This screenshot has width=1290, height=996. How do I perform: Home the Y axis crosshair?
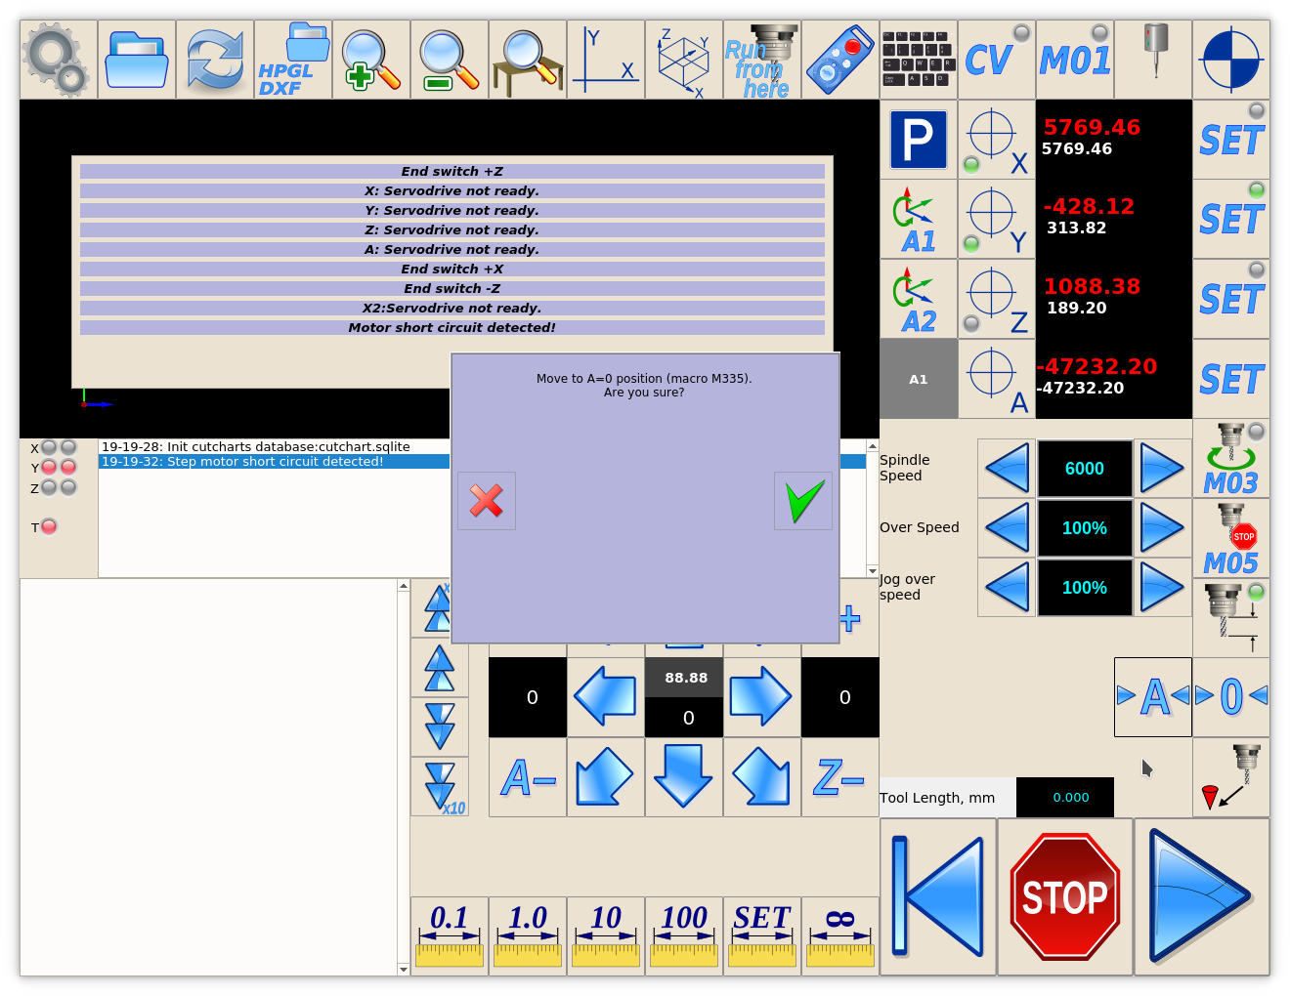pos(997,220)
